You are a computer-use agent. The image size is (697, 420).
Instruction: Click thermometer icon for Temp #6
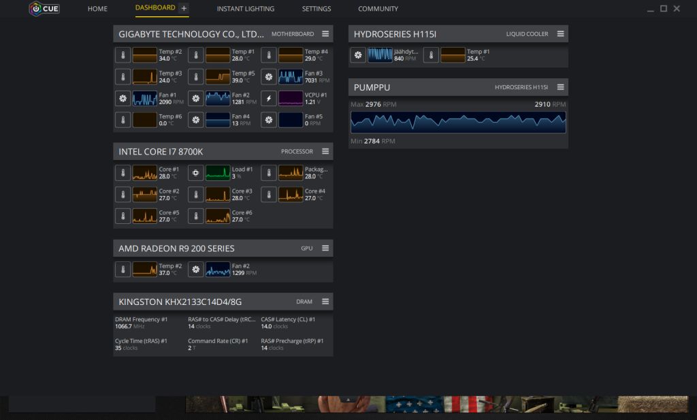point(123,120)
